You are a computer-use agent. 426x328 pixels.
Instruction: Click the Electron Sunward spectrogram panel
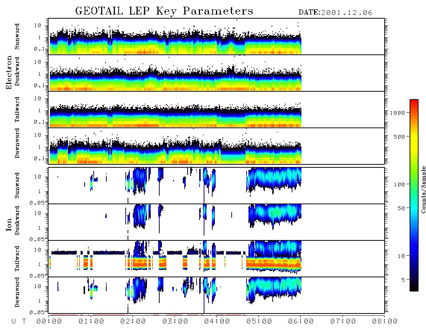tap(216, 37)
